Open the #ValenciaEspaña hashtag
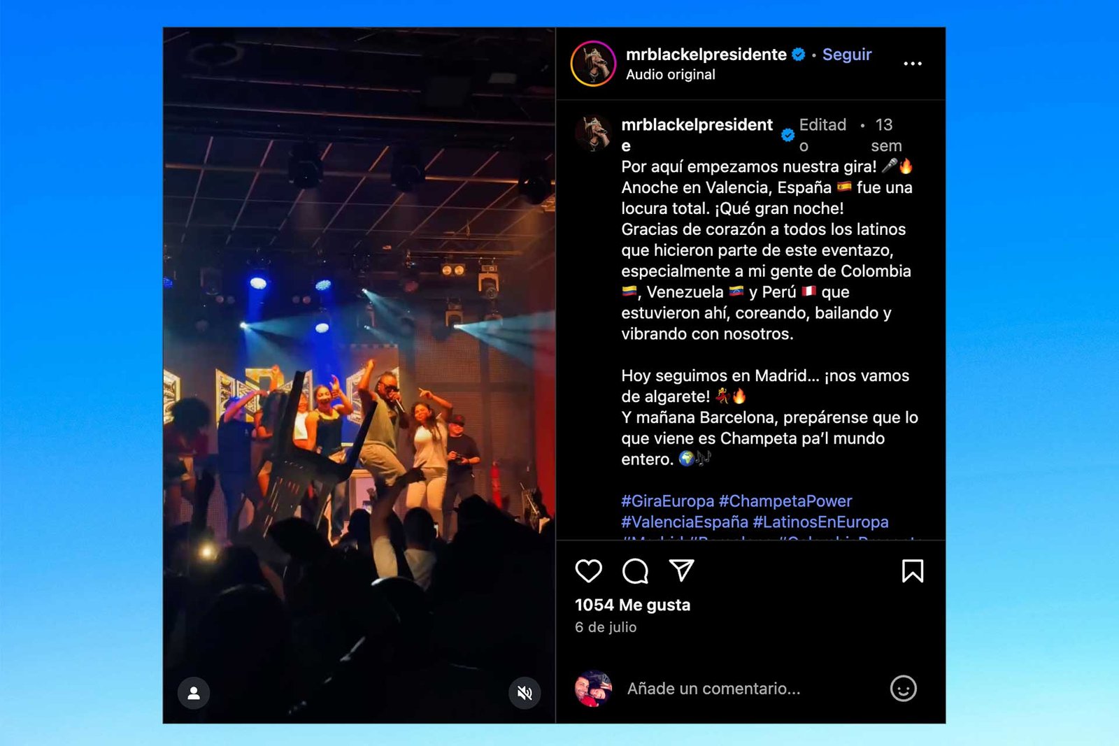 [685, 522]
